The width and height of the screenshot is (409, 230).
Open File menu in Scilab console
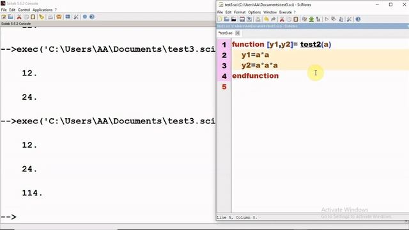tap(4, 10)
